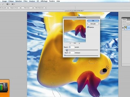Click the lock transparent pixels icon

click(127, 24)
